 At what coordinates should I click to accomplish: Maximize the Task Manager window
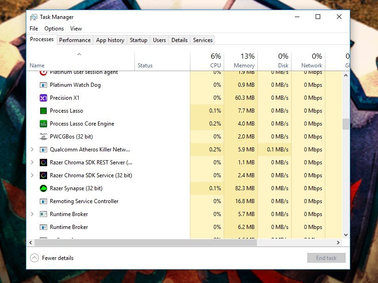tap(318, 17)
